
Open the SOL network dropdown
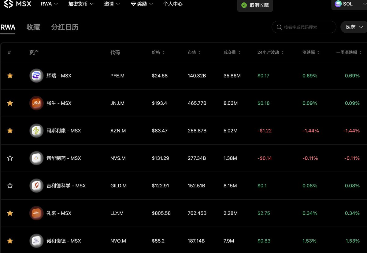point(349,4)
